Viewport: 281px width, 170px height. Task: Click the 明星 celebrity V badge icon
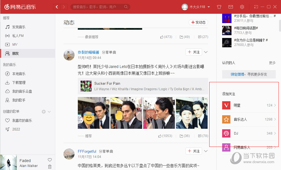point(226,105)
